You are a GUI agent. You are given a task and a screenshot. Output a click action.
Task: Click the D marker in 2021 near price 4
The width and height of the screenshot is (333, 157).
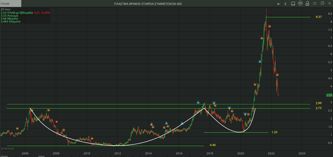255,84
